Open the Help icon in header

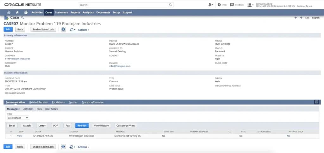click(x=219, y=5)
